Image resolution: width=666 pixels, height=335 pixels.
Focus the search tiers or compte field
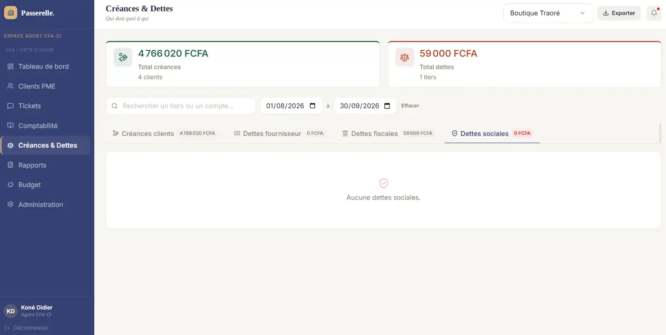[181, 106]
